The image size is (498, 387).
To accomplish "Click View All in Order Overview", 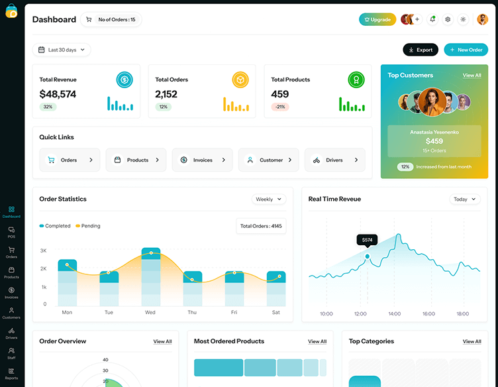I will [162, 341].
